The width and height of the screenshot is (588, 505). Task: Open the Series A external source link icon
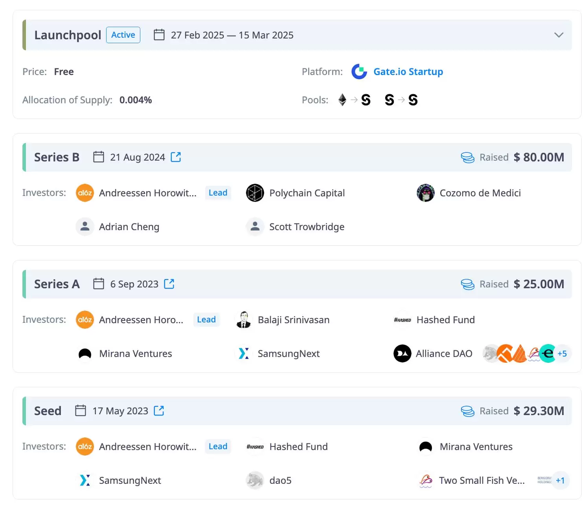tap(169, 284)
